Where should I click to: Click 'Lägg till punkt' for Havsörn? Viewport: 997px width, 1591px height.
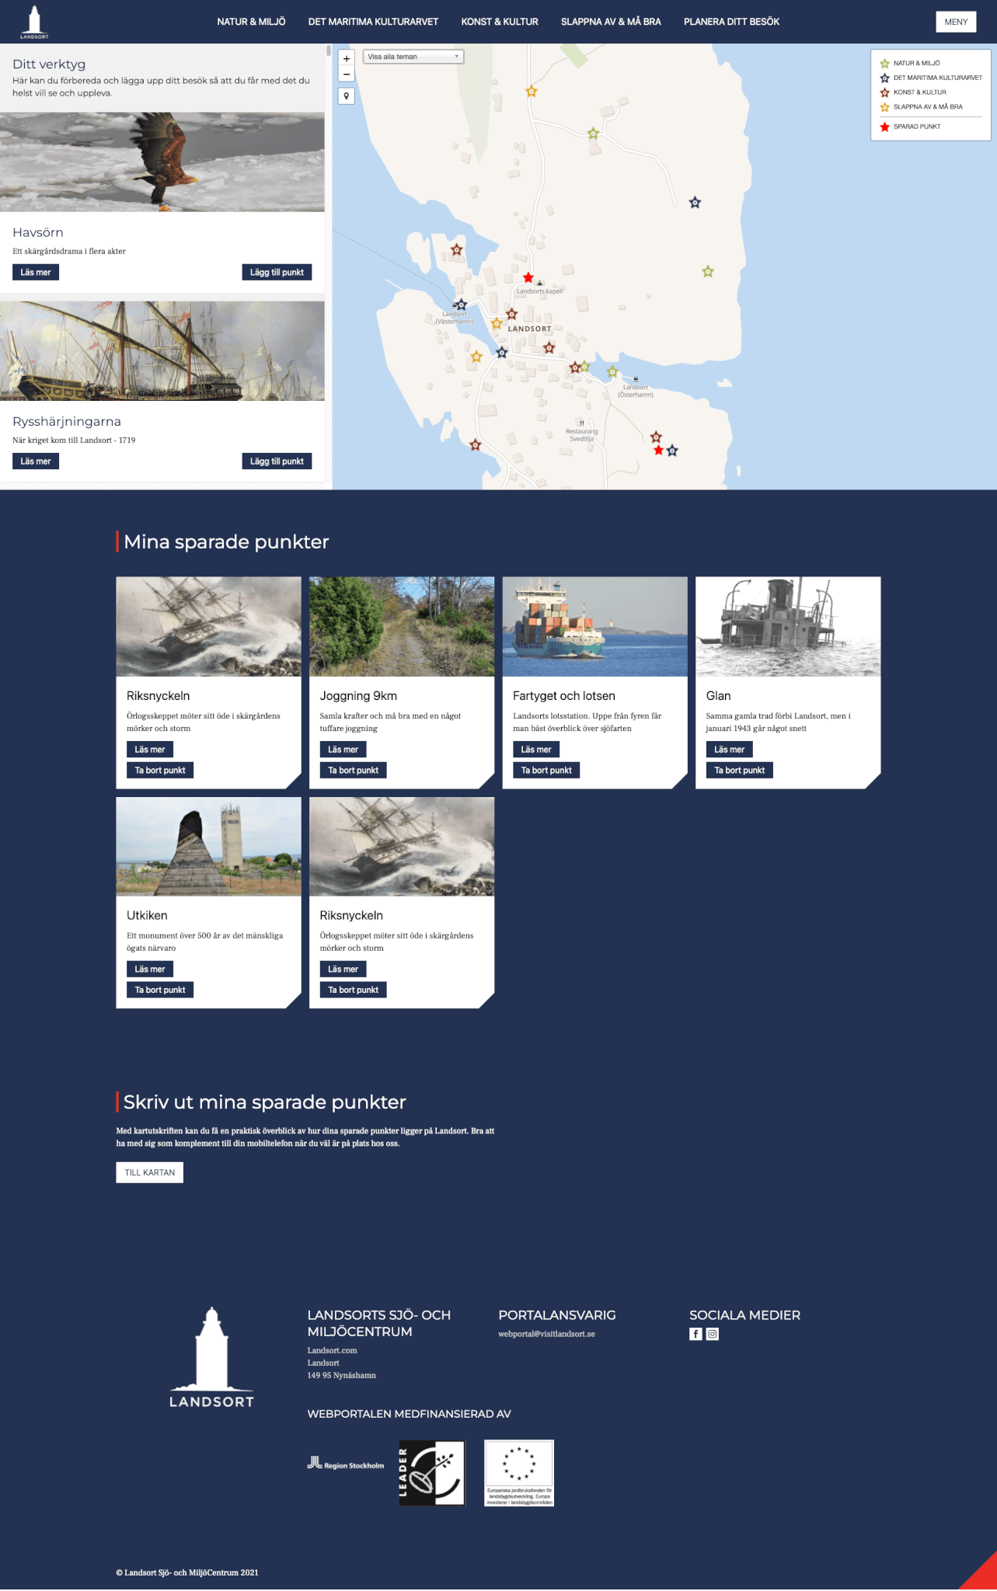(277, 273)
